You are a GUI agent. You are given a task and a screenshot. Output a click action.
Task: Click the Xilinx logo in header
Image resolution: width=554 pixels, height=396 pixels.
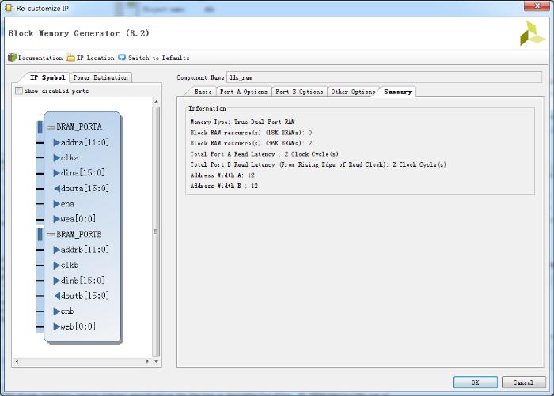(x=531, y=33)
